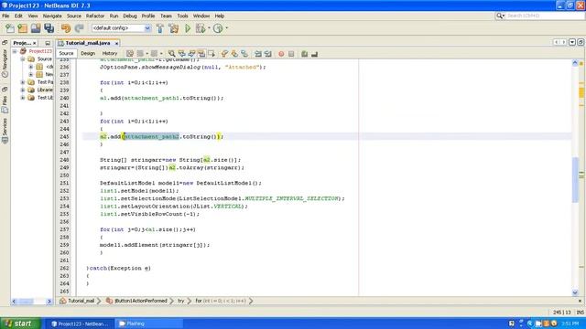Minimize the Projects panel

[48, 43]
